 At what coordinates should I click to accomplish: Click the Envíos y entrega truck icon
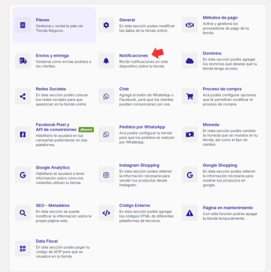pyautogui.click(x=23, y=61)
